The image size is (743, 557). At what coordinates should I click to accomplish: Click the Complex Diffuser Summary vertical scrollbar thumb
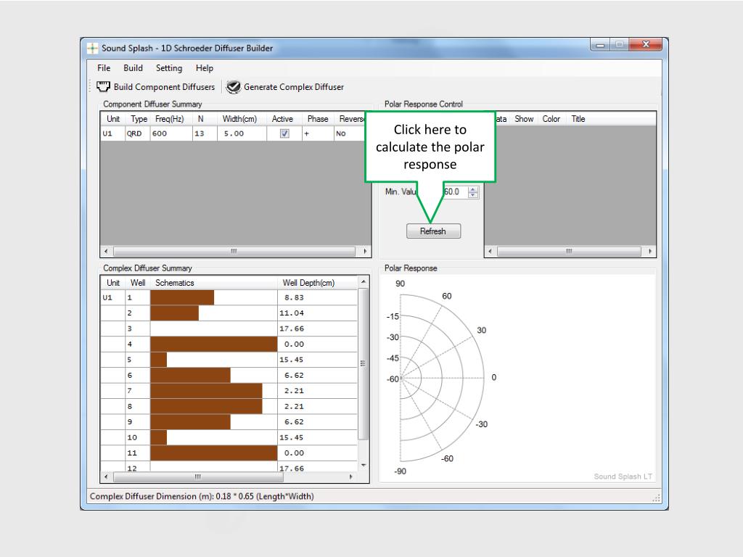[x=364, y=364]
